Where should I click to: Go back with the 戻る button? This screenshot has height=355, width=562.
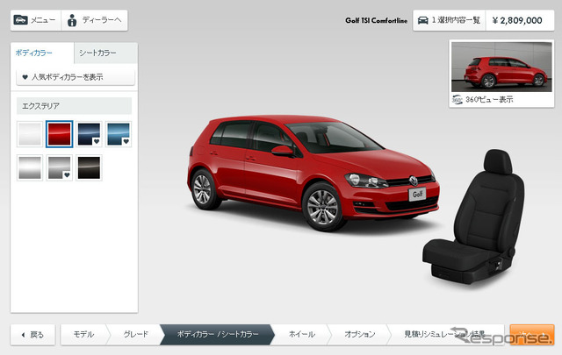click(x=32, y=335)
